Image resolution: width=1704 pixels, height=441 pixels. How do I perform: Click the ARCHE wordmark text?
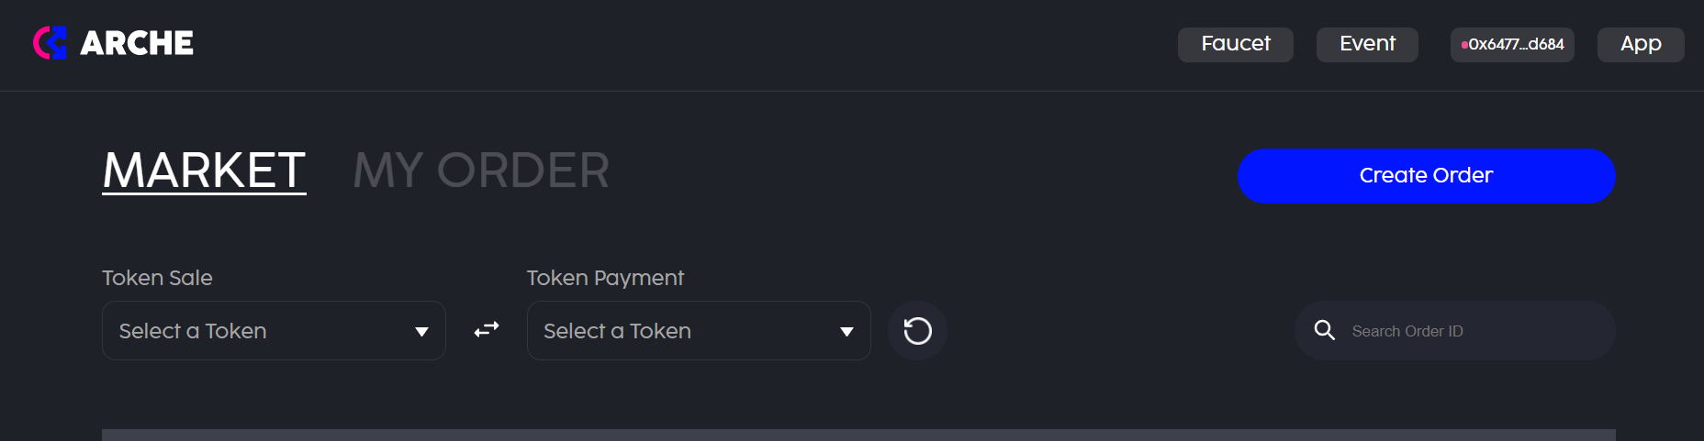(137, 43)
